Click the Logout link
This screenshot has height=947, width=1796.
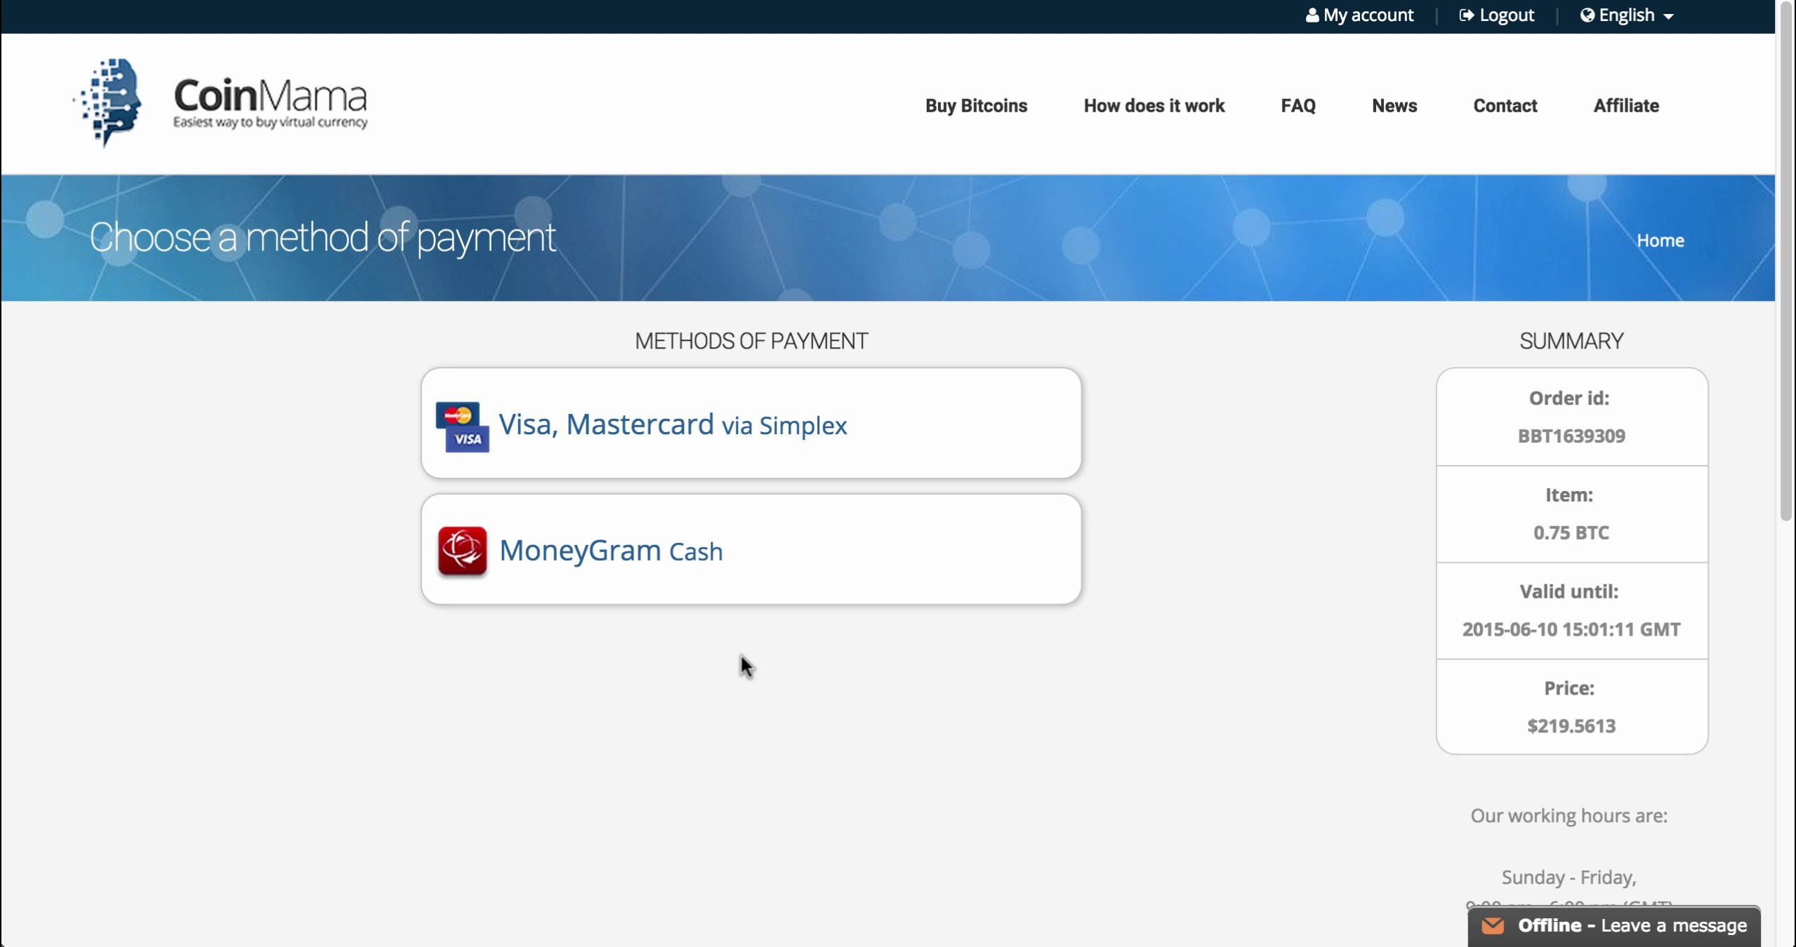(x=1496, y=15)
